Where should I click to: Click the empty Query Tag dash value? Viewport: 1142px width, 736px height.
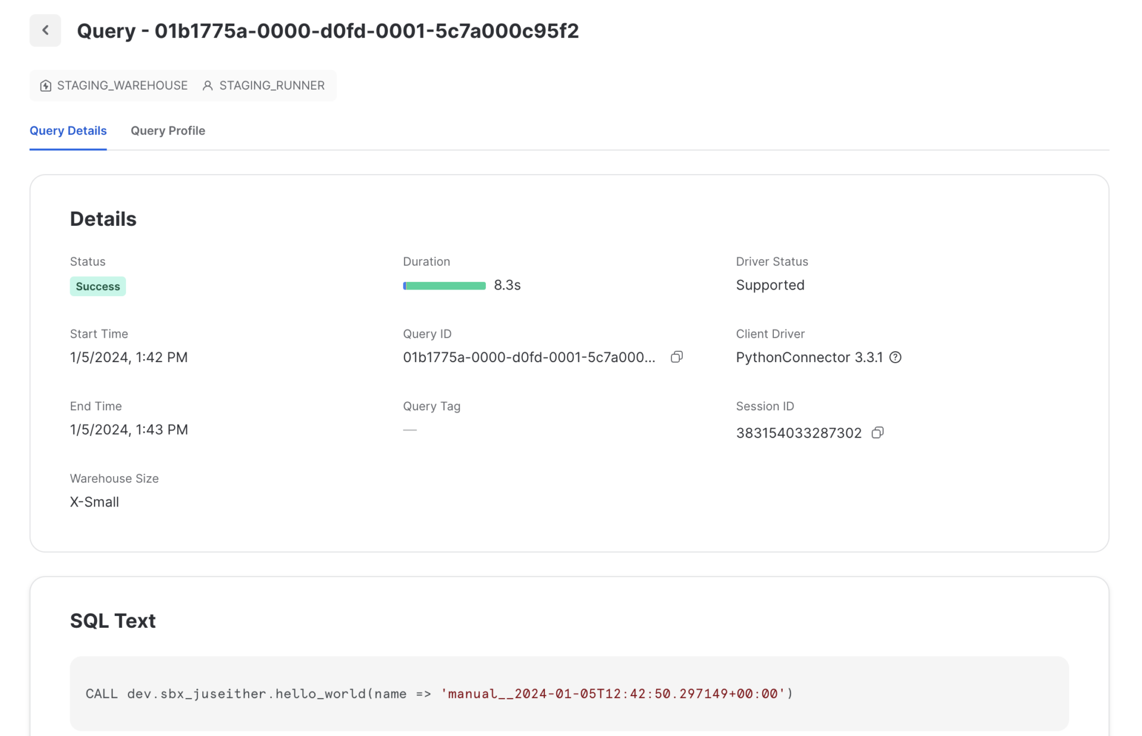410,430
